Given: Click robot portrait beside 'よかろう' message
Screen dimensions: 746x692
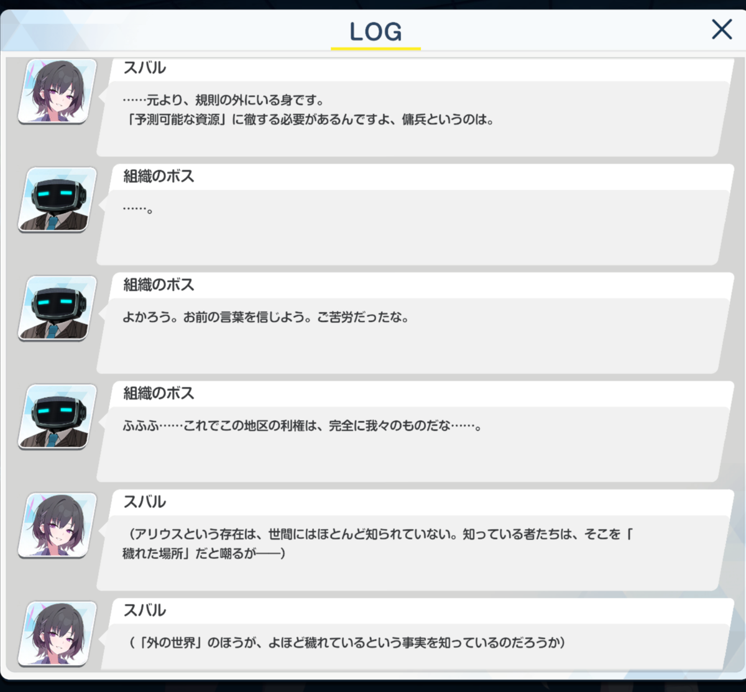Looking at the screenshot, I should pyautogui.click(x=57, y=308).
